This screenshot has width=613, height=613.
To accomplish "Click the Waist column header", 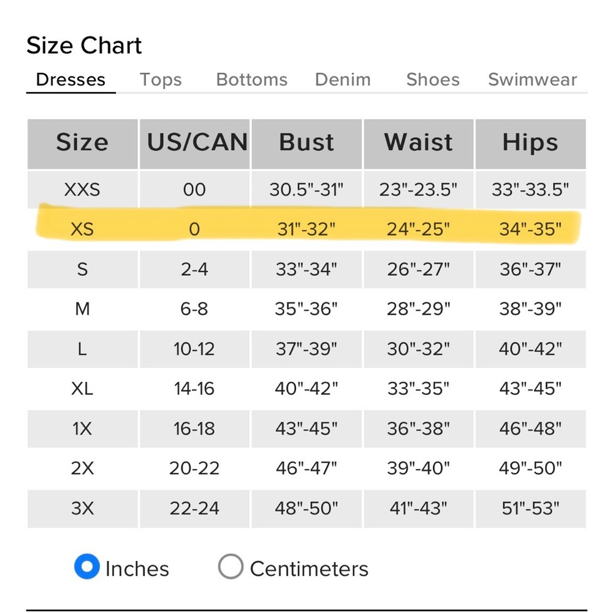I will tap(419, 144).
